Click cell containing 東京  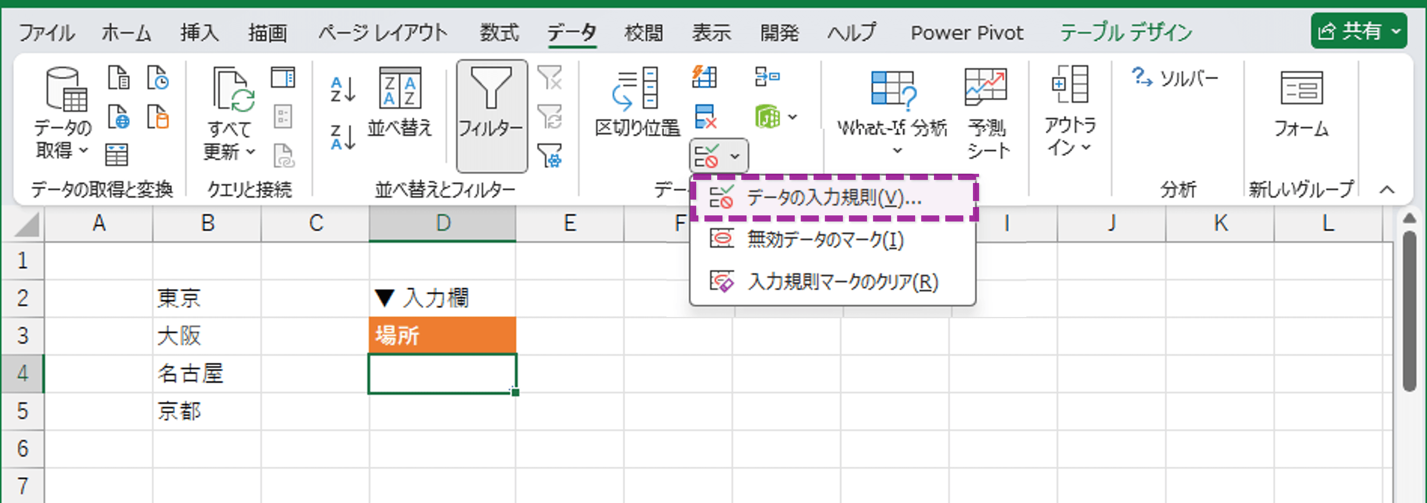tap(207, 298)
